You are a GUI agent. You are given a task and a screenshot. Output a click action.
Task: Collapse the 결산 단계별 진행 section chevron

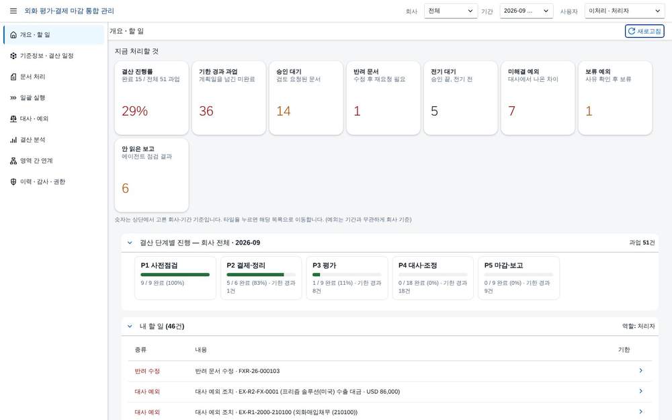pyautogui.click(x=130, y=243)
